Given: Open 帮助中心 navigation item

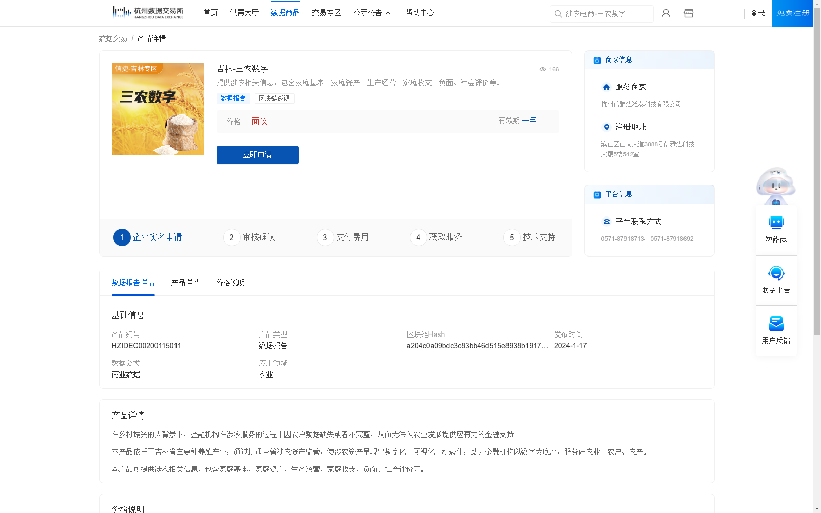Looking at the screenshot, I should coord(420,13).
